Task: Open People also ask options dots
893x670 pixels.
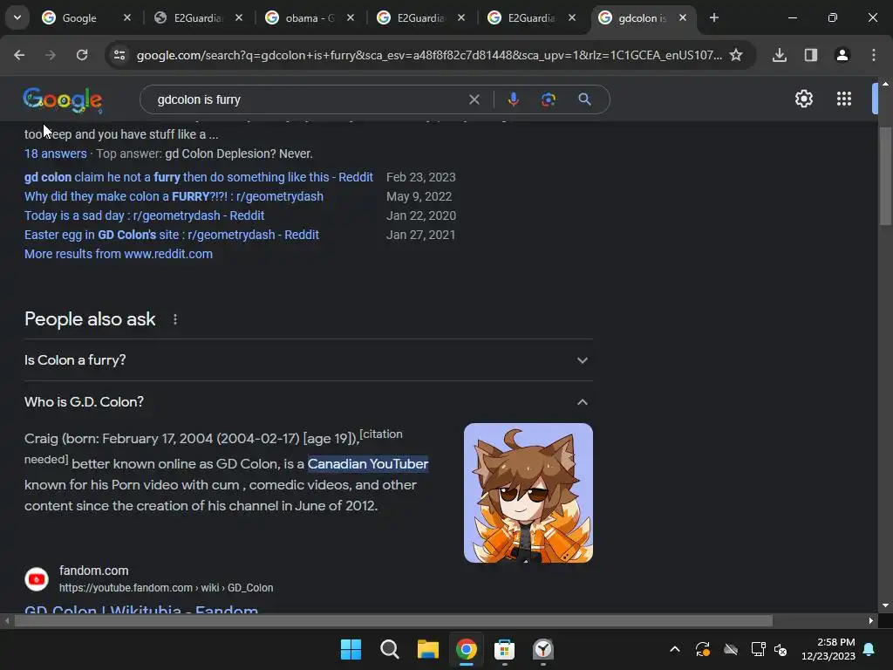Action: (x=174, y=319)
